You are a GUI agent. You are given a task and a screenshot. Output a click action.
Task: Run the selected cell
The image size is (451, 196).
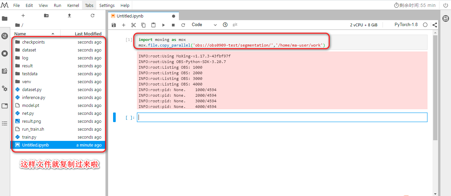(163, 25)
